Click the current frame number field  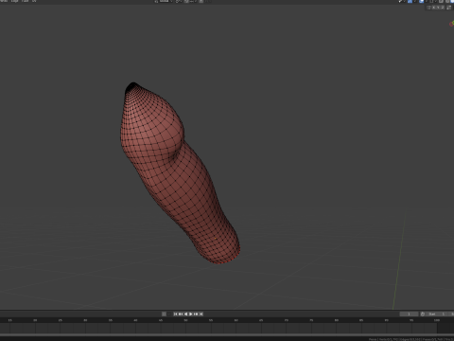[x=409, y=314]
